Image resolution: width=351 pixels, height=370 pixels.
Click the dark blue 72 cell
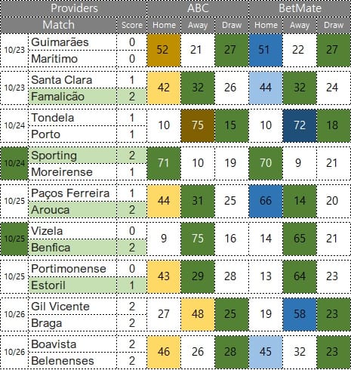[300, 125]
